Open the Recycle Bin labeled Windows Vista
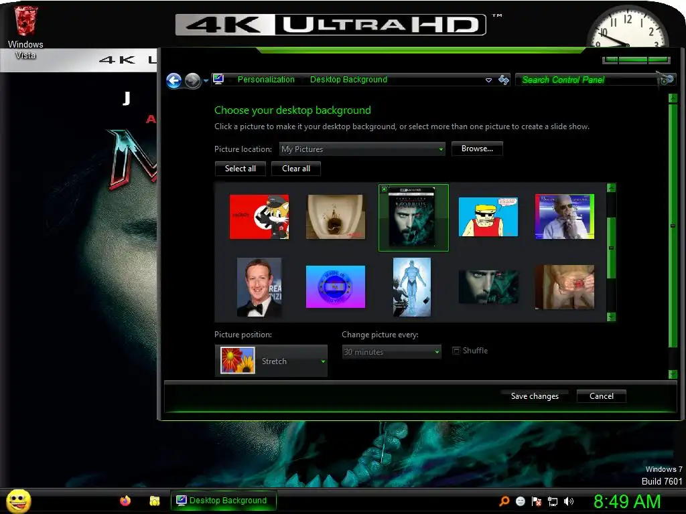686x514 pixels. point(25,33)
